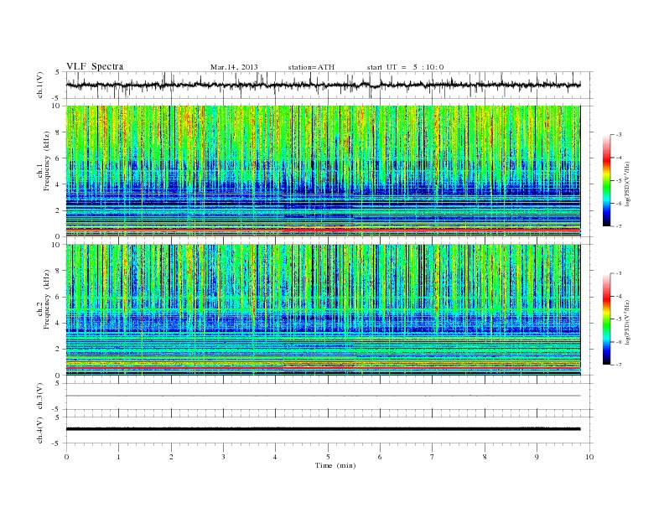Click the '-3' tick on the ch.2 colorbar
The image size is (664, 513).
(619, 273)
